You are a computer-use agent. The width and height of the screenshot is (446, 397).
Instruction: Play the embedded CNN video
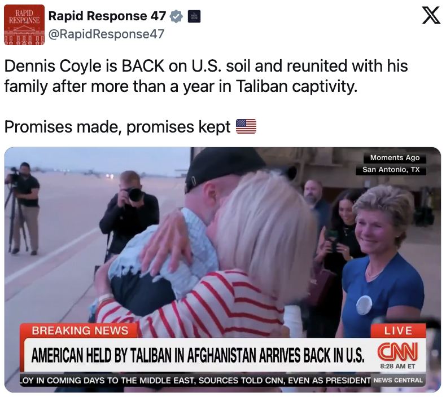222,270
